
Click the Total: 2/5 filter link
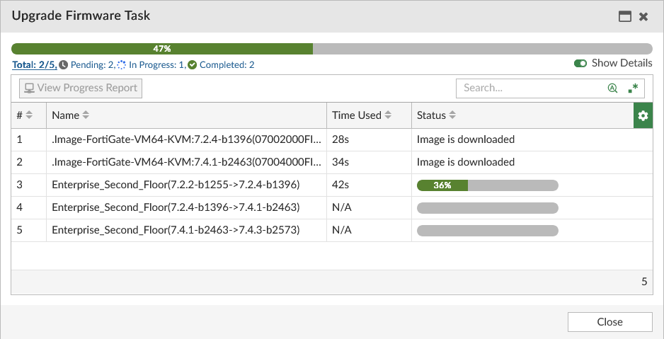(35, 64)
